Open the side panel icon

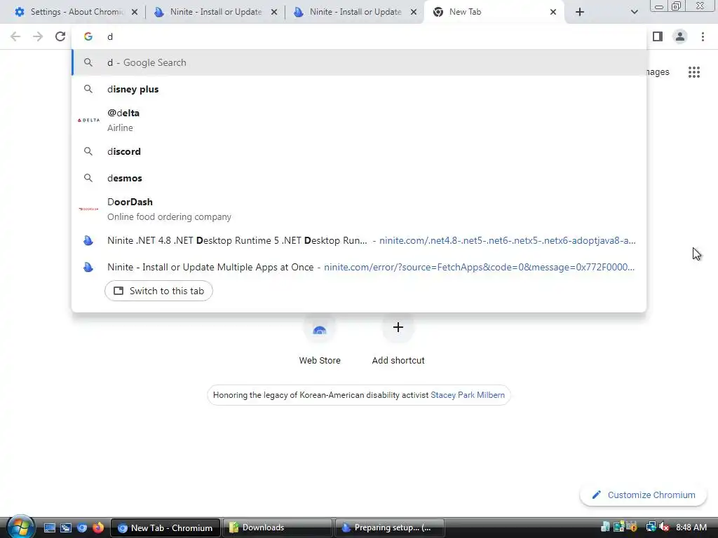coord(658,36)
